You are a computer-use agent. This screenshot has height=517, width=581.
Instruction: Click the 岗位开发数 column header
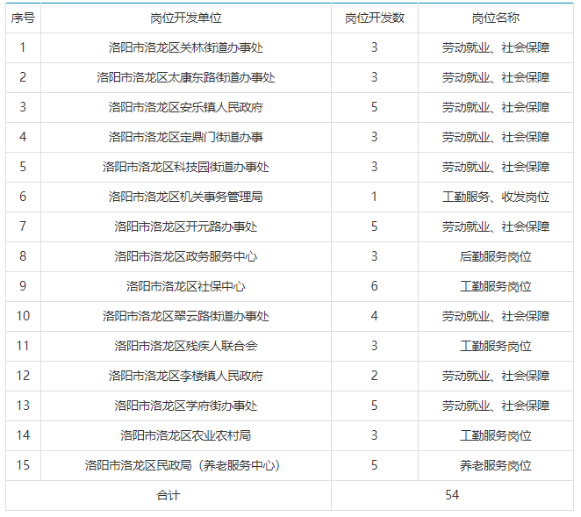coord(375,18)
